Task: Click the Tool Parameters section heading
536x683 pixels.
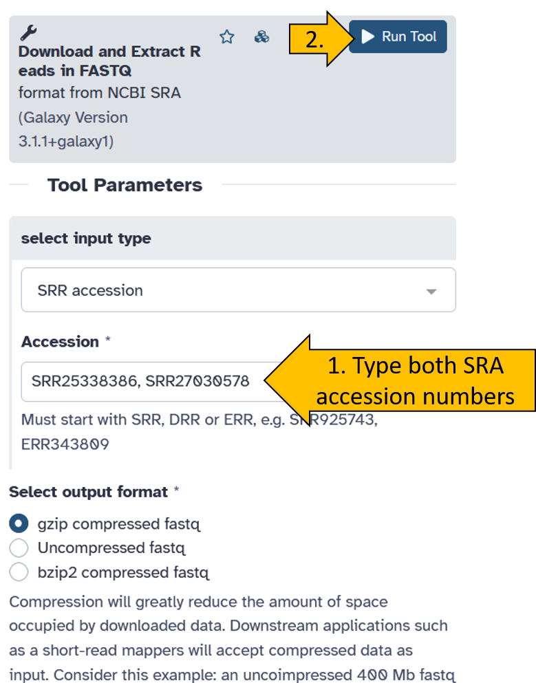Action: (x=125, y=185)
